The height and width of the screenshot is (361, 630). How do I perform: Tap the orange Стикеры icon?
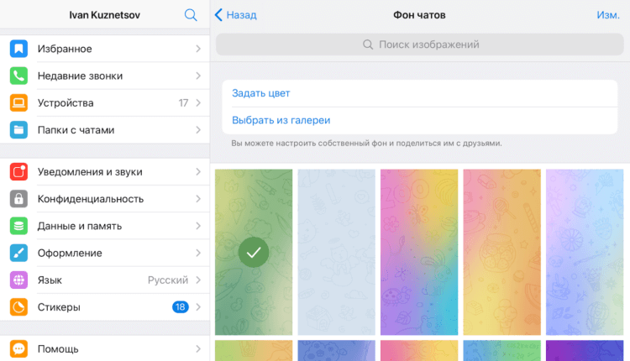pyautogui.click(x=18, y=307)
